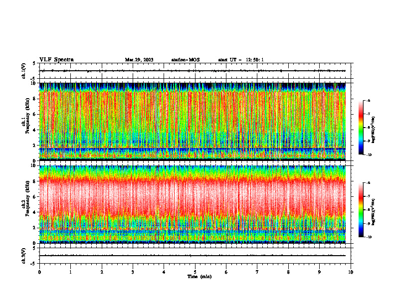The height and width of the screenshot is (305, 395).
Task: Select the "Time (min)" axis label
Action: [x=199, y=277]
